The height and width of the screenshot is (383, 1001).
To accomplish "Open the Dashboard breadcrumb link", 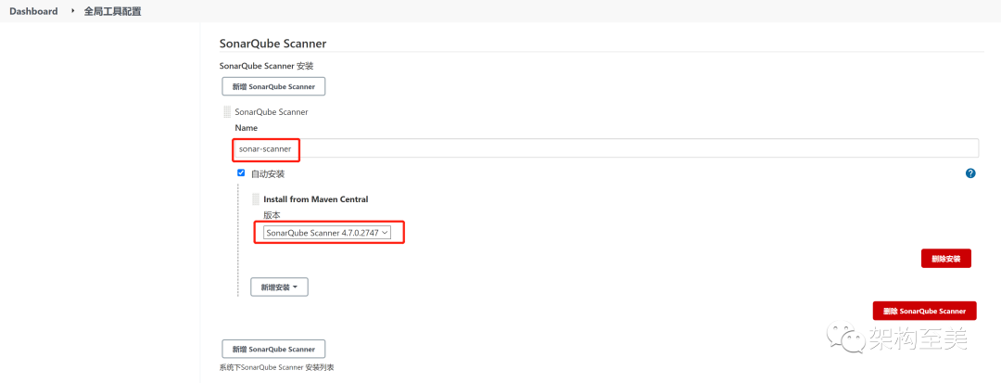I will tap(33, 11).
